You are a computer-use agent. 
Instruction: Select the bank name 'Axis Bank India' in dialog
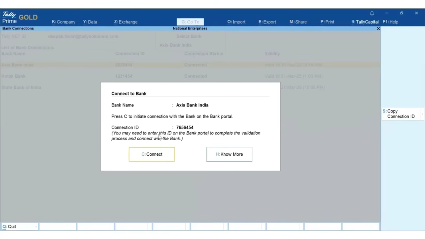click(x=192, y=105)
